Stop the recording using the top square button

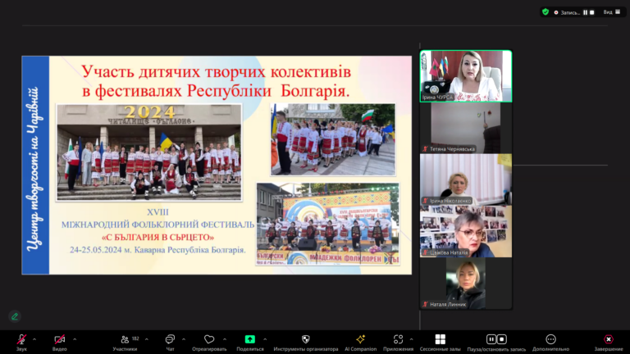(x=594, y=12)
